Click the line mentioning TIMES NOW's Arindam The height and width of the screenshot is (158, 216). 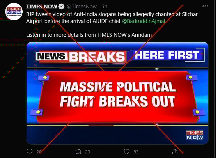point(89,35)
